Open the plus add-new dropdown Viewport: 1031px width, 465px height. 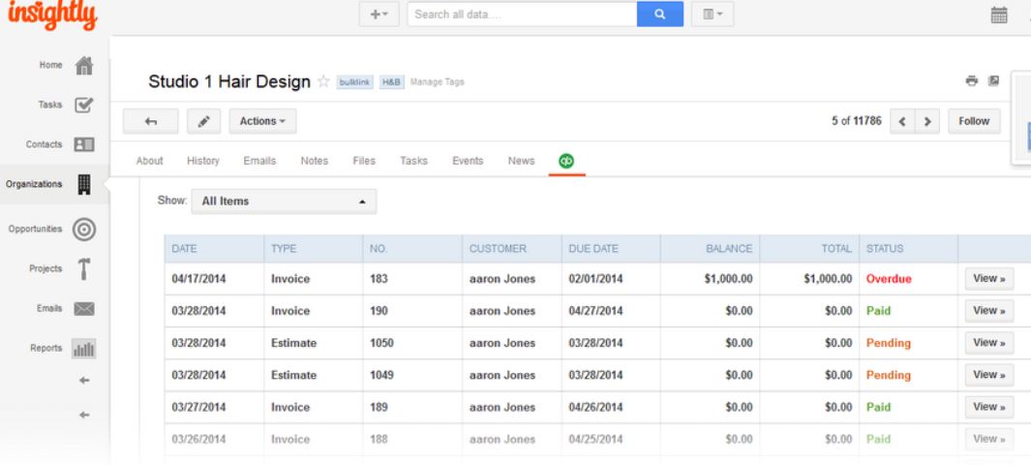point(379,14)
